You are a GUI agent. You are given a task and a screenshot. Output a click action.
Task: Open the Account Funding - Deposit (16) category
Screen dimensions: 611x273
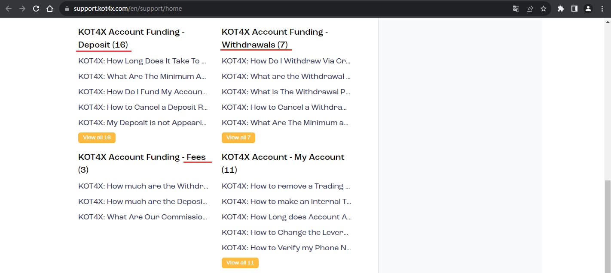(131, 38)
